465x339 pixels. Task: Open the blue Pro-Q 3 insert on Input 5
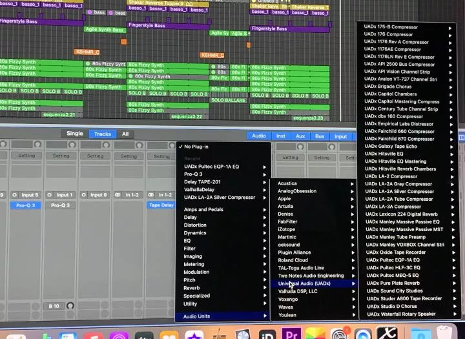click(25, 205)
